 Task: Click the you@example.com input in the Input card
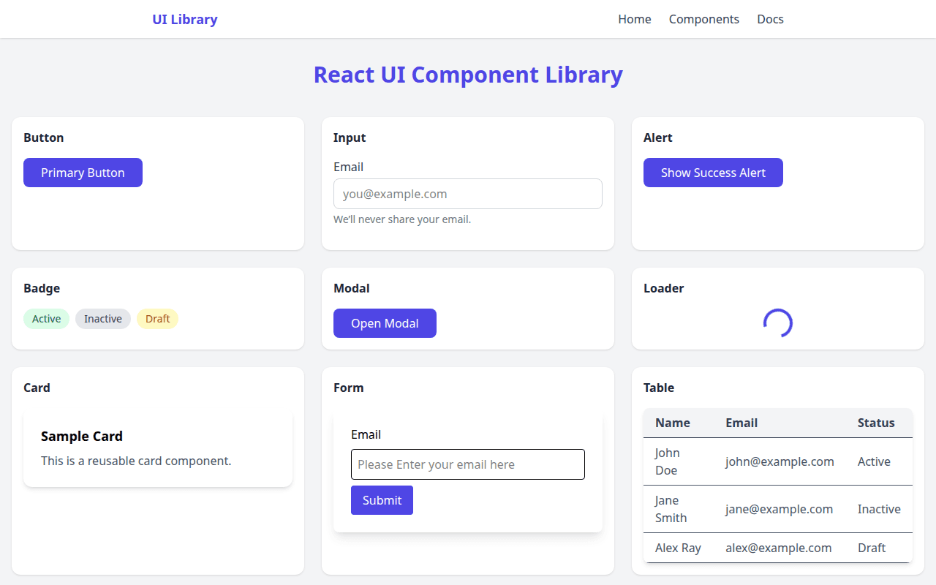tap(468, 194)
